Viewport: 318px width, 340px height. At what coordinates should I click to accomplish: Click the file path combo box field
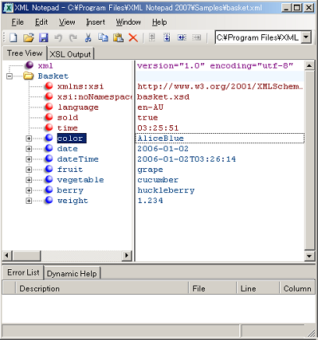coord(258,37)
